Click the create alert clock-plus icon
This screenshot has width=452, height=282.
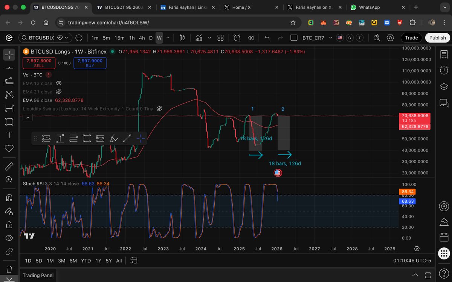coord(237,38)
